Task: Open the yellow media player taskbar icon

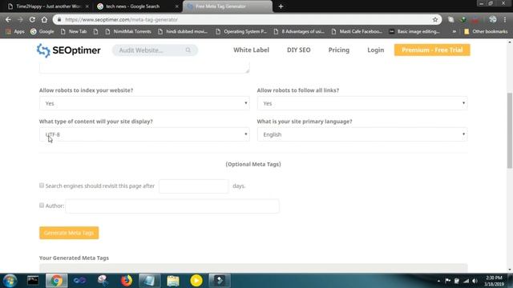Action: click(196, 281)
